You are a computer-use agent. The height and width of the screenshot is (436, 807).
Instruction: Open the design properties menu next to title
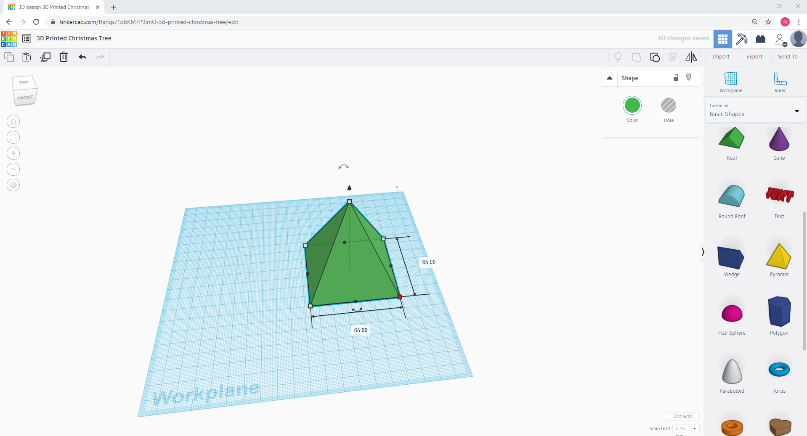click(27, 38)
